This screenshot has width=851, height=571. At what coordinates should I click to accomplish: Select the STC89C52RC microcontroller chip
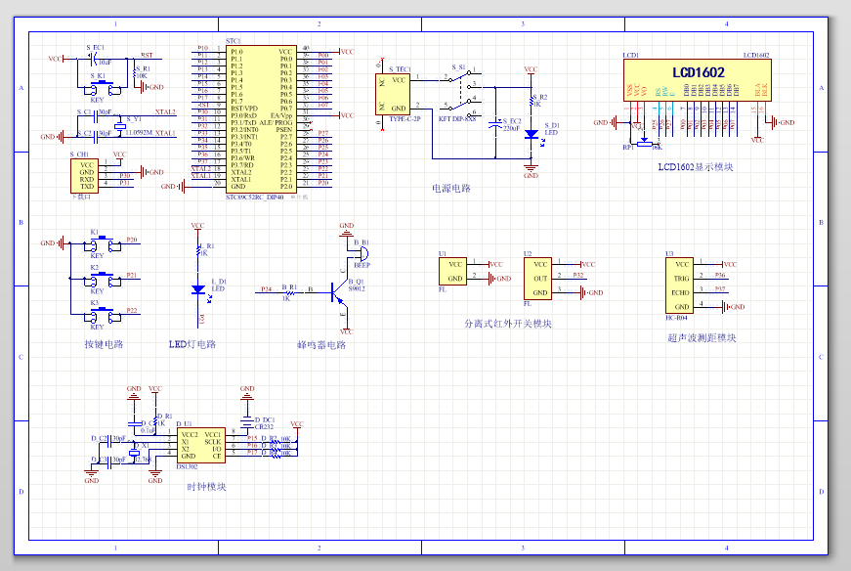point(261,117)
